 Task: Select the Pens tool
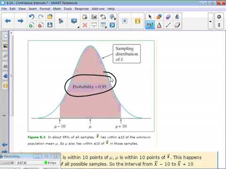[150, 25]
